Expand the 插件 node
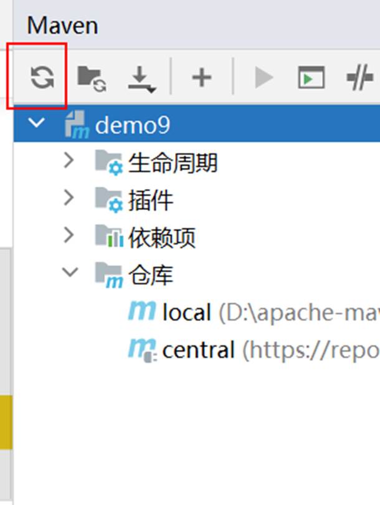The image size is (380, 505). point(69,198)
